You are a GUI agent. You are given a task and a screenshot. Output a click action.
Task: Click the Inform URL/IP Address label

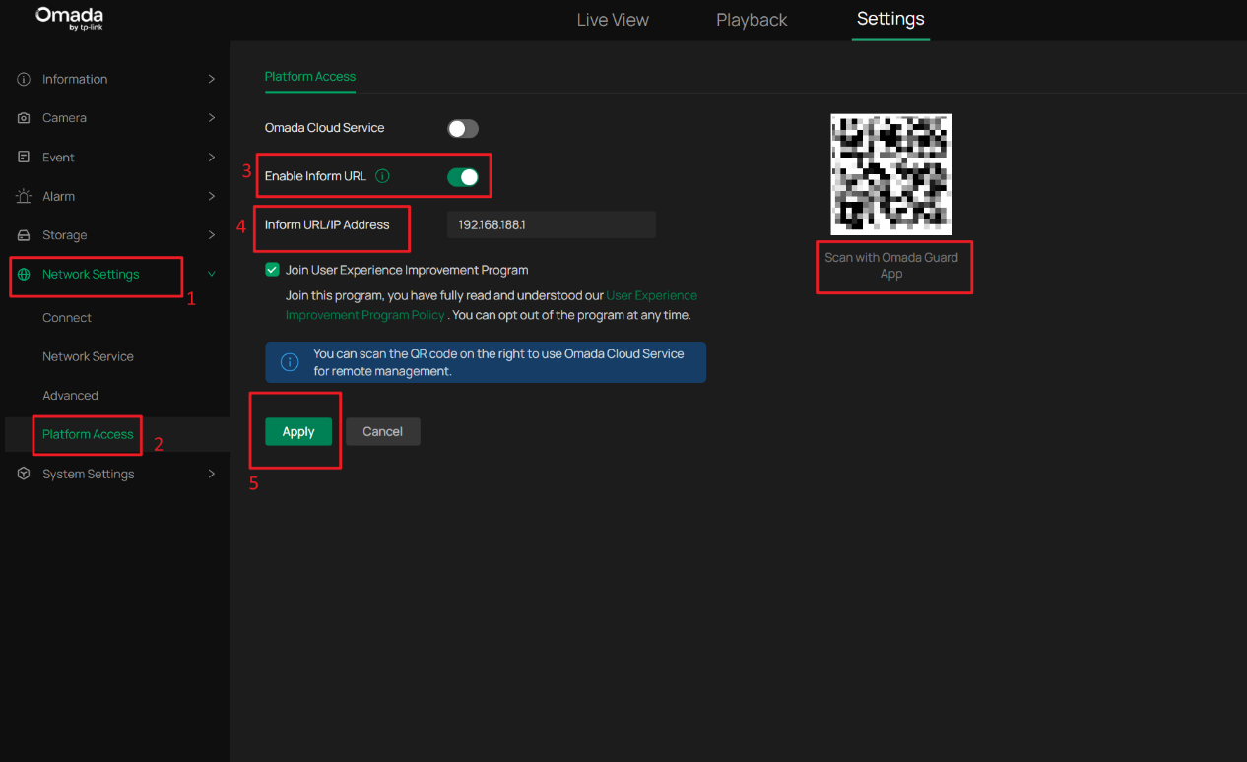327,224
